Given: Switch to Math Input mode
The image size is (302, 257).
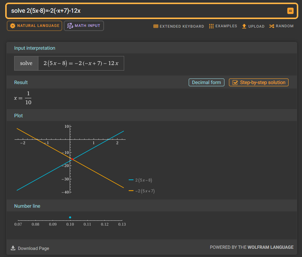Looking at the screenshot, I should pyautogui.click(x=84, y=26).
